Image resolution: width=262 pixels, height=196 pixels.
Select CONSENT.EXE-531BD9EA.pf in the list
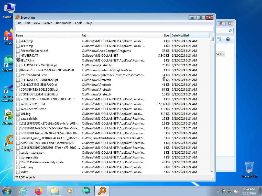39,90
